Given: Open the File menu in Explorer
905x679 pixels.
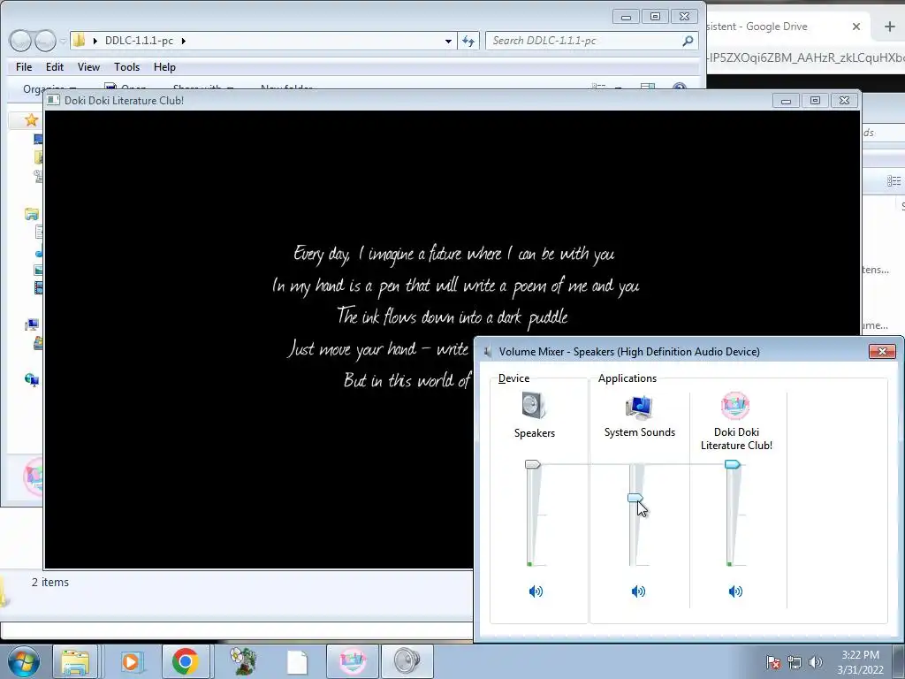Looking at the screenshot, I should (24, 67).
